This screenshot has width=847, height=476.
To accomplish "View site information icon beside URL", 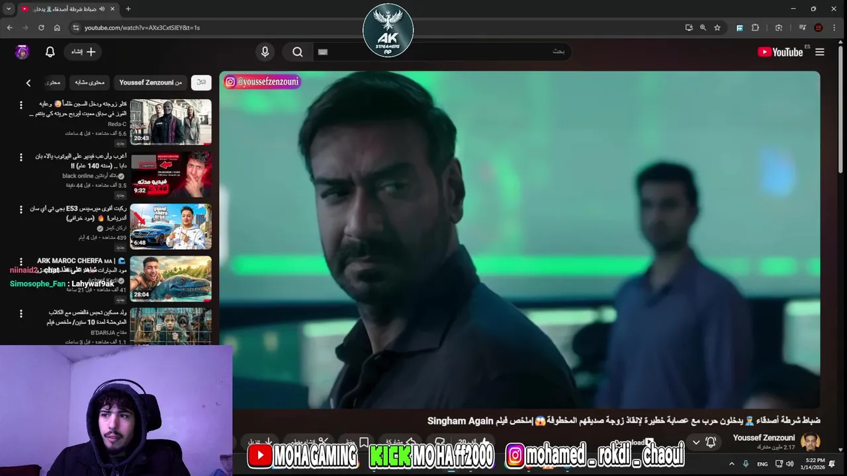I will tap(75, 28).
